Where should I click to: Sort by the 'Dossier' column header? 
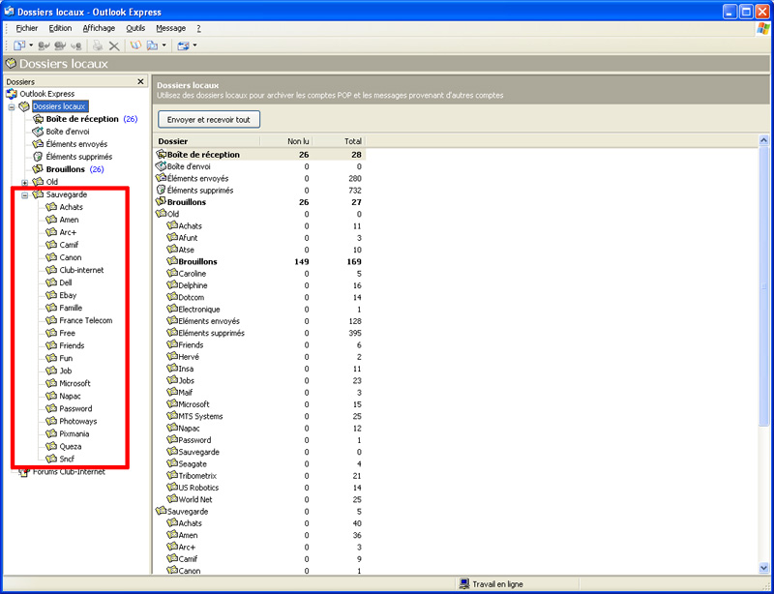pyautogui.click(x=206, y=141)
